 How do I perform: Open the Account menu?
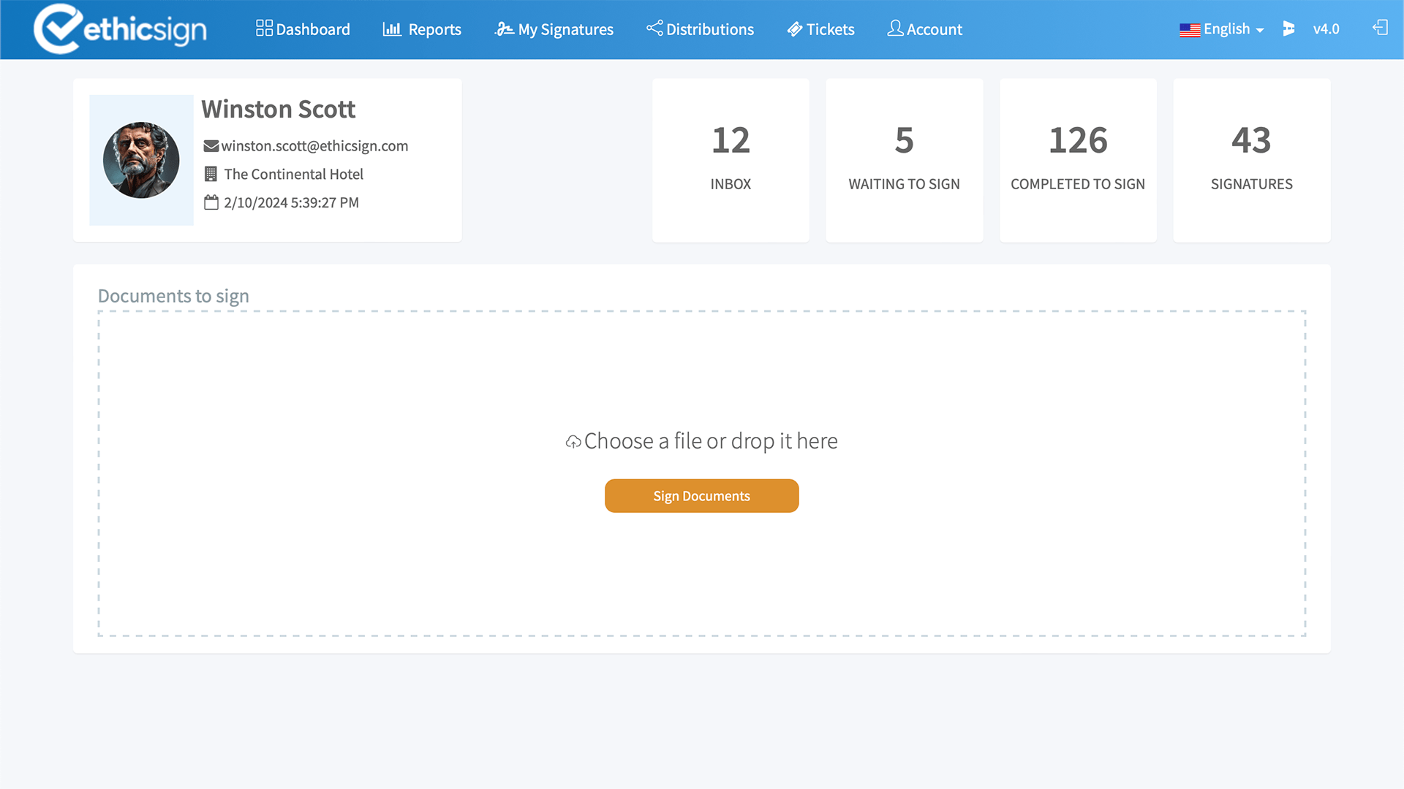(924, 29)
